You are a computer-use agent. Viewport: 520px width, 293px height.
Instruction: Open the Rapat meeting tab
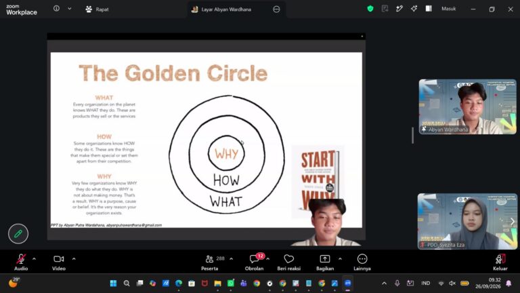pyautogui.click(x=97, y=9)
